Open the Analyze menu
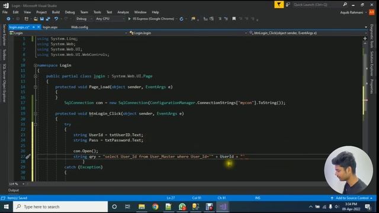Screen dimensions: 379x213 [123, 12]
